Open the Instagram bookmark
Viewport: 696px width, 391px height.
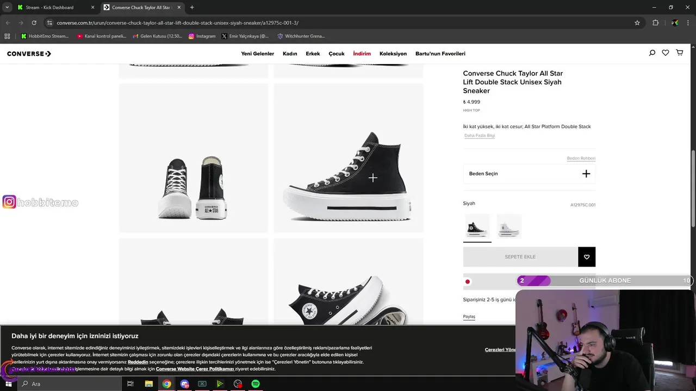(x=202, y=36)
